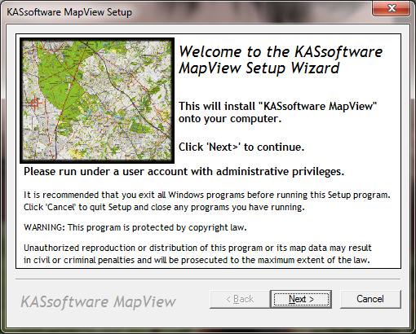
Task: Click the Welcome to the KASsoftware heading
Action: [281, 51]
